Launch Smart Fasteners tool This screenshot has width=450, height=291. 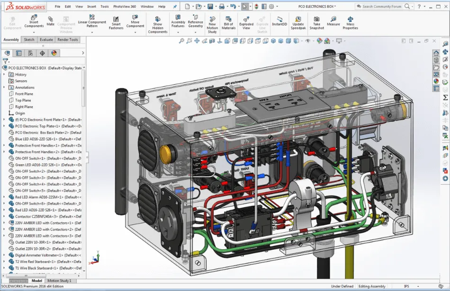pos(116,23)
